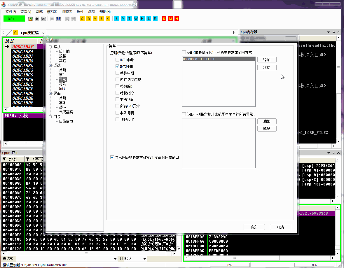Open the Cpu寄存器 panel dropdown arrow
The image size is (344, 268).
point(329,32)
